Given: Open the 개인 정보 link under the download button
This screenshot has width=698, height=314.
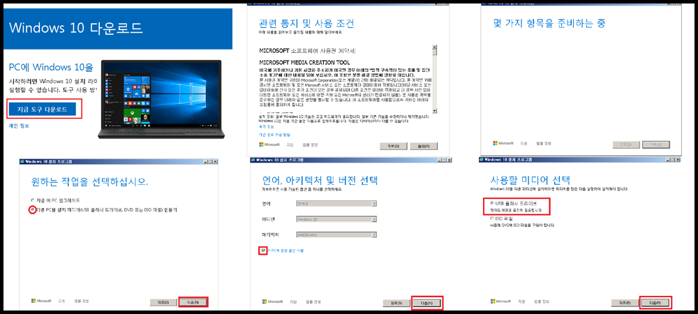Looking at the screenshot, I should click(x=19, y=126).
